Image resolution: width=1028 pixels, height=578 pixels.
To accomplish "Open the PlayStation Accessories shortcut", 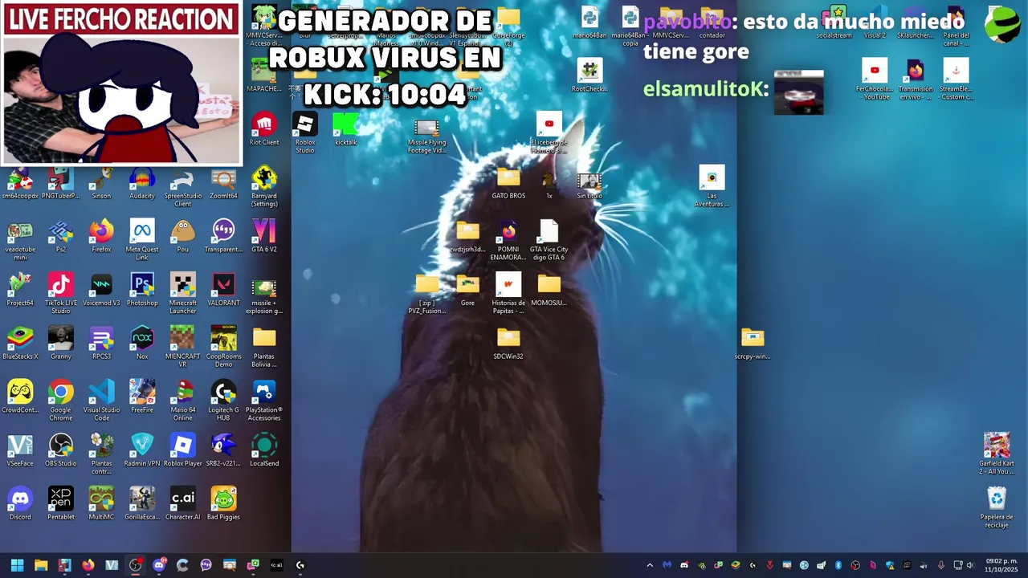I will [x=264, y=401].
